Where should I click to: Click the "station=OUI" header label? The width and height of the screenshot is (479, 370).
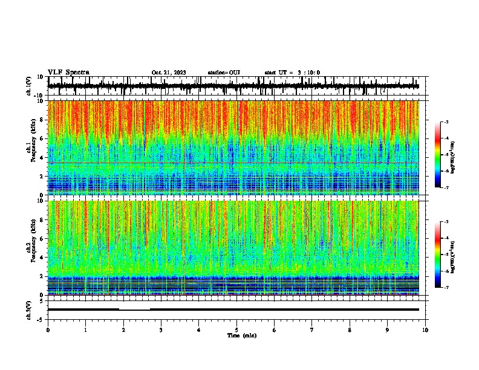pyautogui.click(x=224, y=73)
